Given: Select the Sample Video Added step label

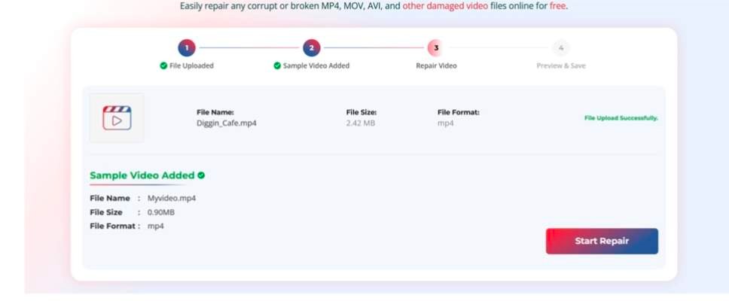Looking at the screenshot, I should 316,66.
